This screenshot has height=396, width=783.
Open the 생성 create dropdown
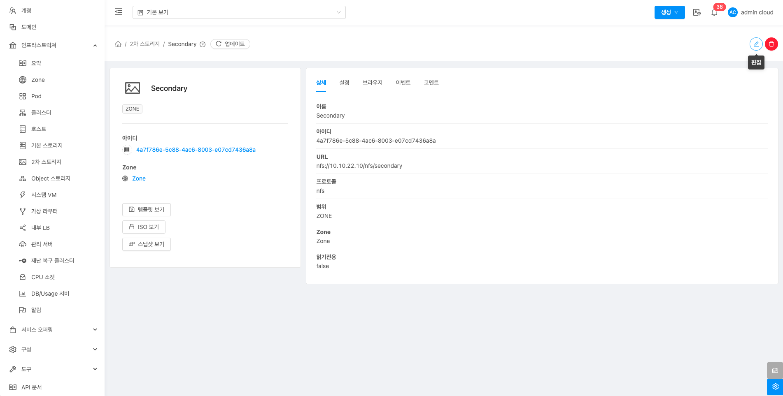pyautogui.click(x=669, y=12)
